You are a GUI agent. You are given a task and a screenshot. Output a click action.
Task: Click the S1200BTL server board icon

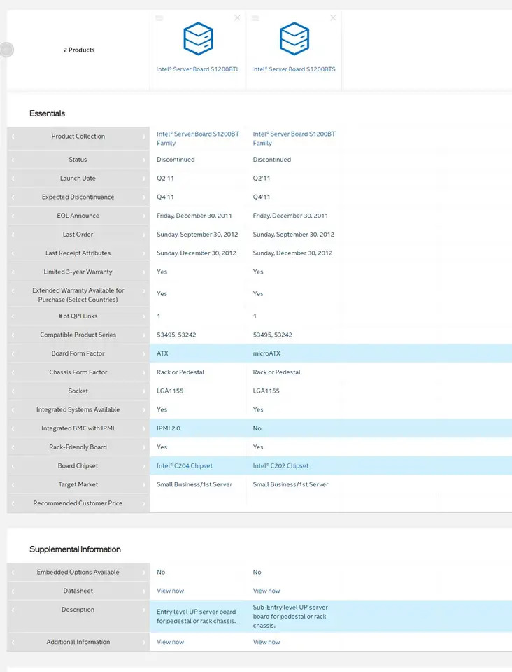click(198, 38)
